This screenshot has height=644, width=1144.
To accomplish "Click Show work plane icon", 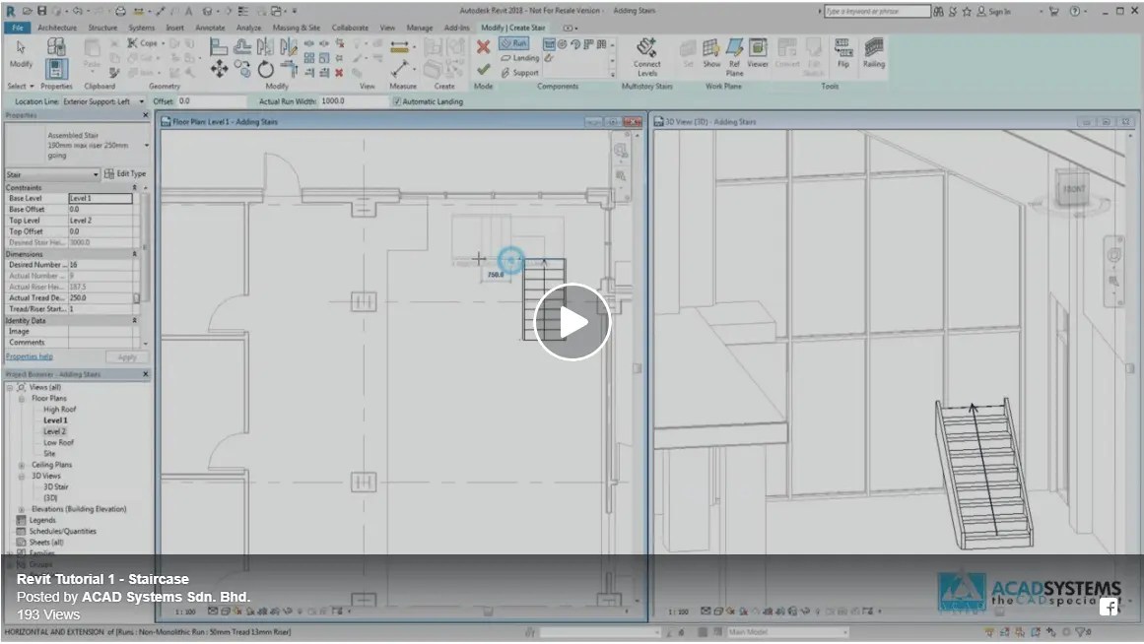I will [x=711, y=54].
